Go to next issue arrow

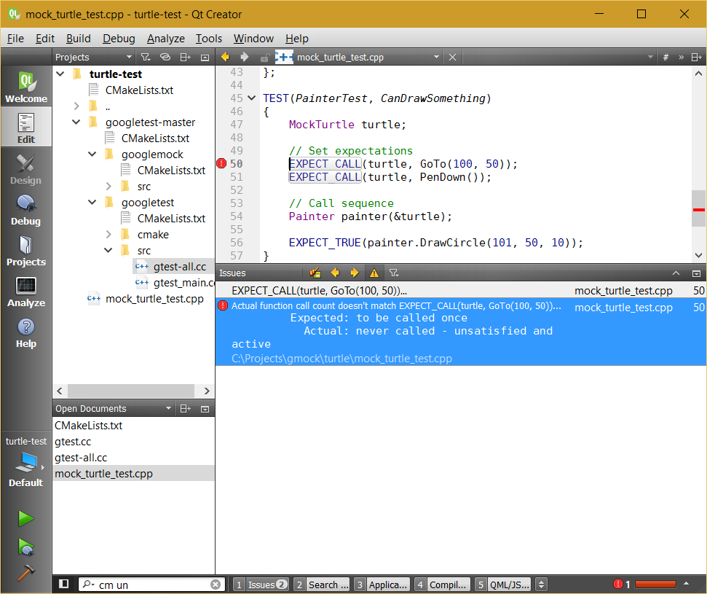click(x=355, y=273)
